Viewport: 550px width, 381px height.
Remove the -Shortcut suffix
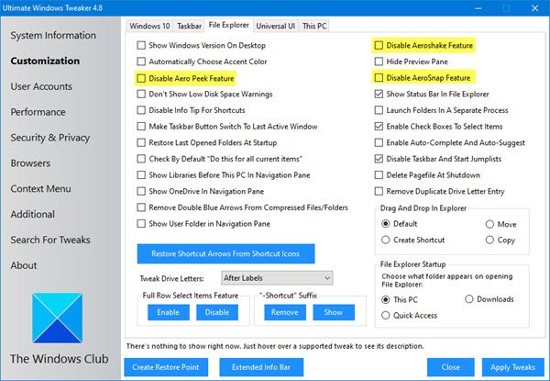tap(285, 312)
